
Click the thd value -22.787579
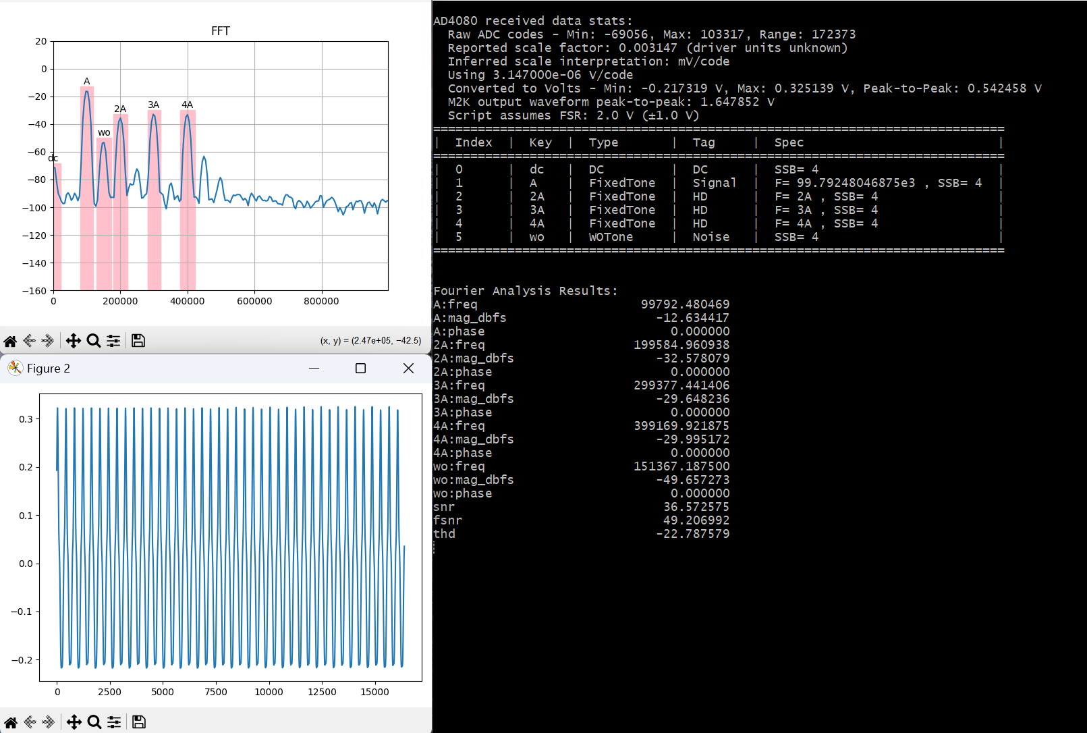692,534
